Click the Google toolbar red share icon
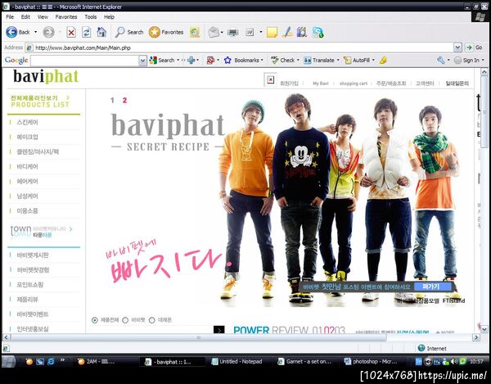491x384 pixels. coord(211,60)
